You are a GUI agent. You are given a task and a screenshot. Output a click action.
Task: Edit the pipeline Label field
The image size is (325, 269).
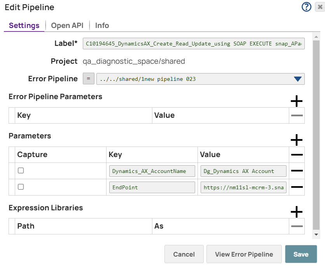[x=194, y=44]
